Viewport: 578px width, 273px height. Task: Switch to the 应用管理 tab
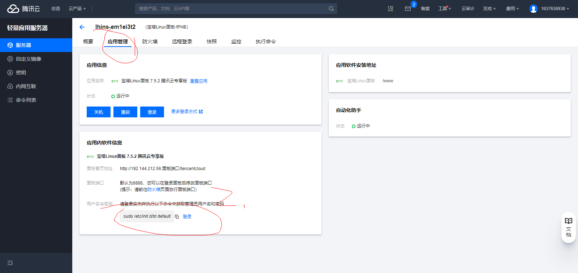coord(118,42)
